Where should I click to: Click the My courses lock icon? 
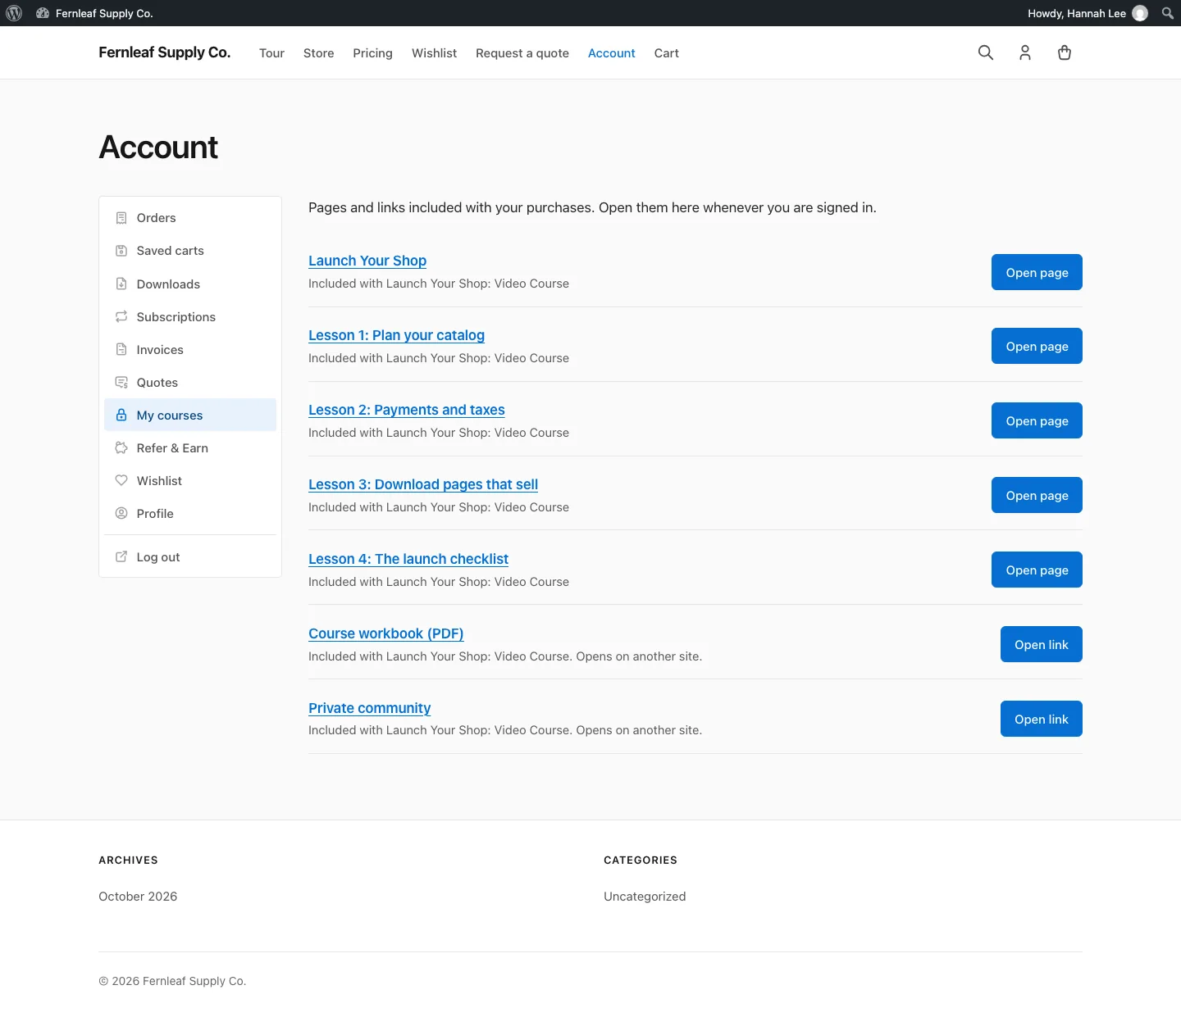121,415
